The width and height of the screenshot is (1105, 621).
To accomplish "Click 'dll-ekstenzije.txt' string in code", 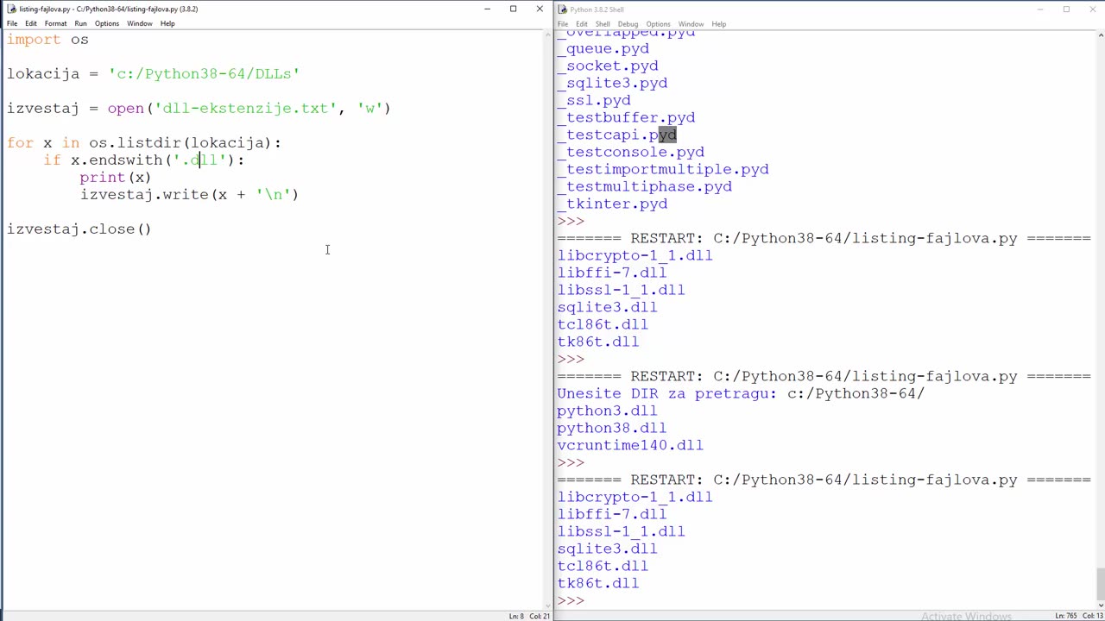I will click(244, 109).
